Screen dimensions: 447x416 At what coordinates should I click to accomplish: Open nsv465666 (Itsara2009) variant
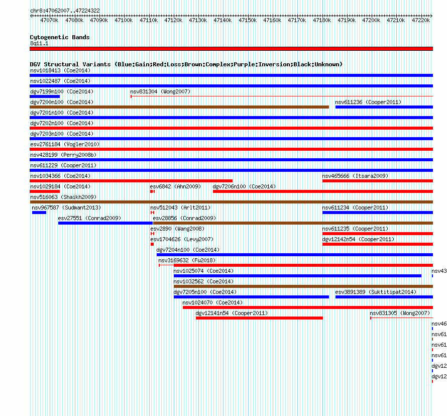point(355,176)
